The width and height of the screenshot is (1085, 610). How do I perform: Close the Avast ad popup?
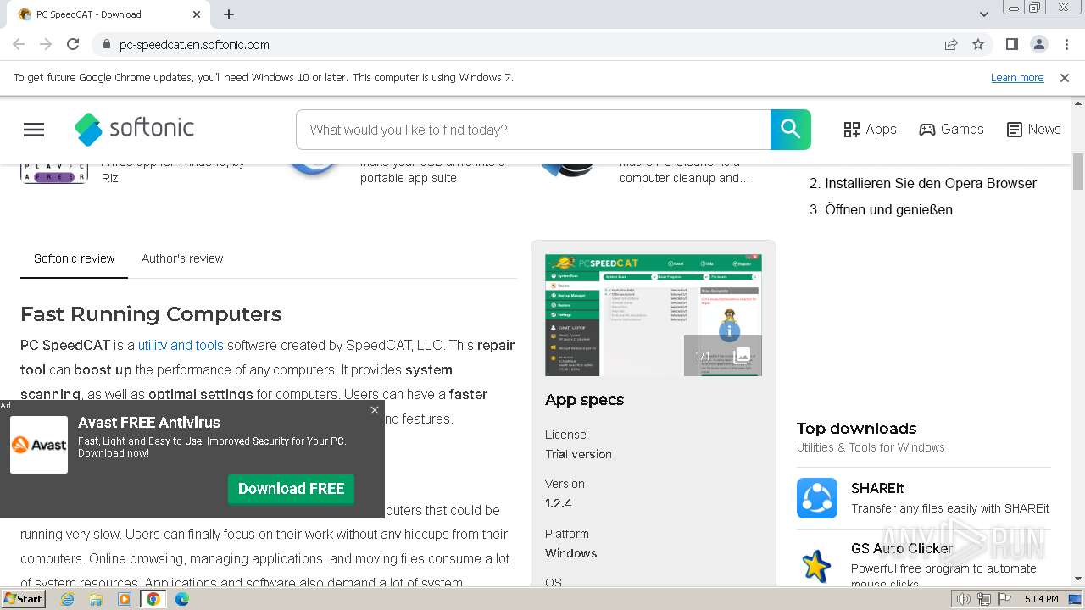click(375, 410)
